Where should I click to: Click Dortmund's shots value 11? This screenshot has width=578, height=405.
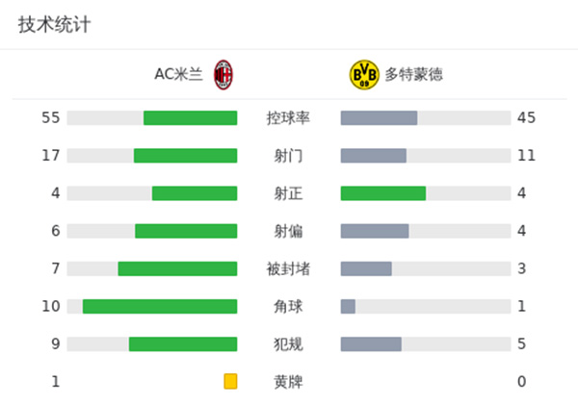pos(526,156)
